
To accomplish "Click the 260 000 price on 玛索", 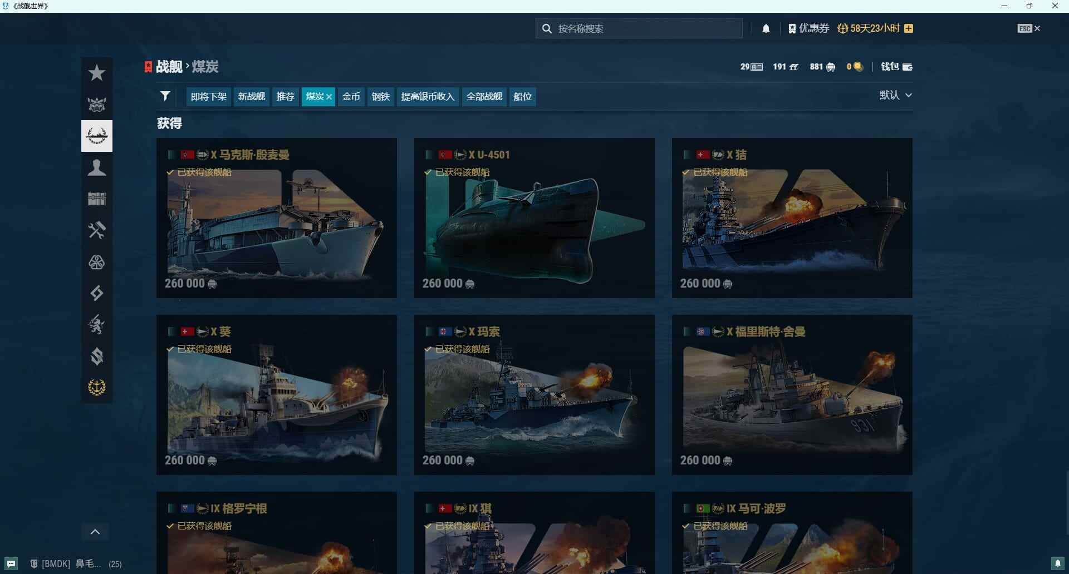I will pyautogui.click(x=448, y=461).
